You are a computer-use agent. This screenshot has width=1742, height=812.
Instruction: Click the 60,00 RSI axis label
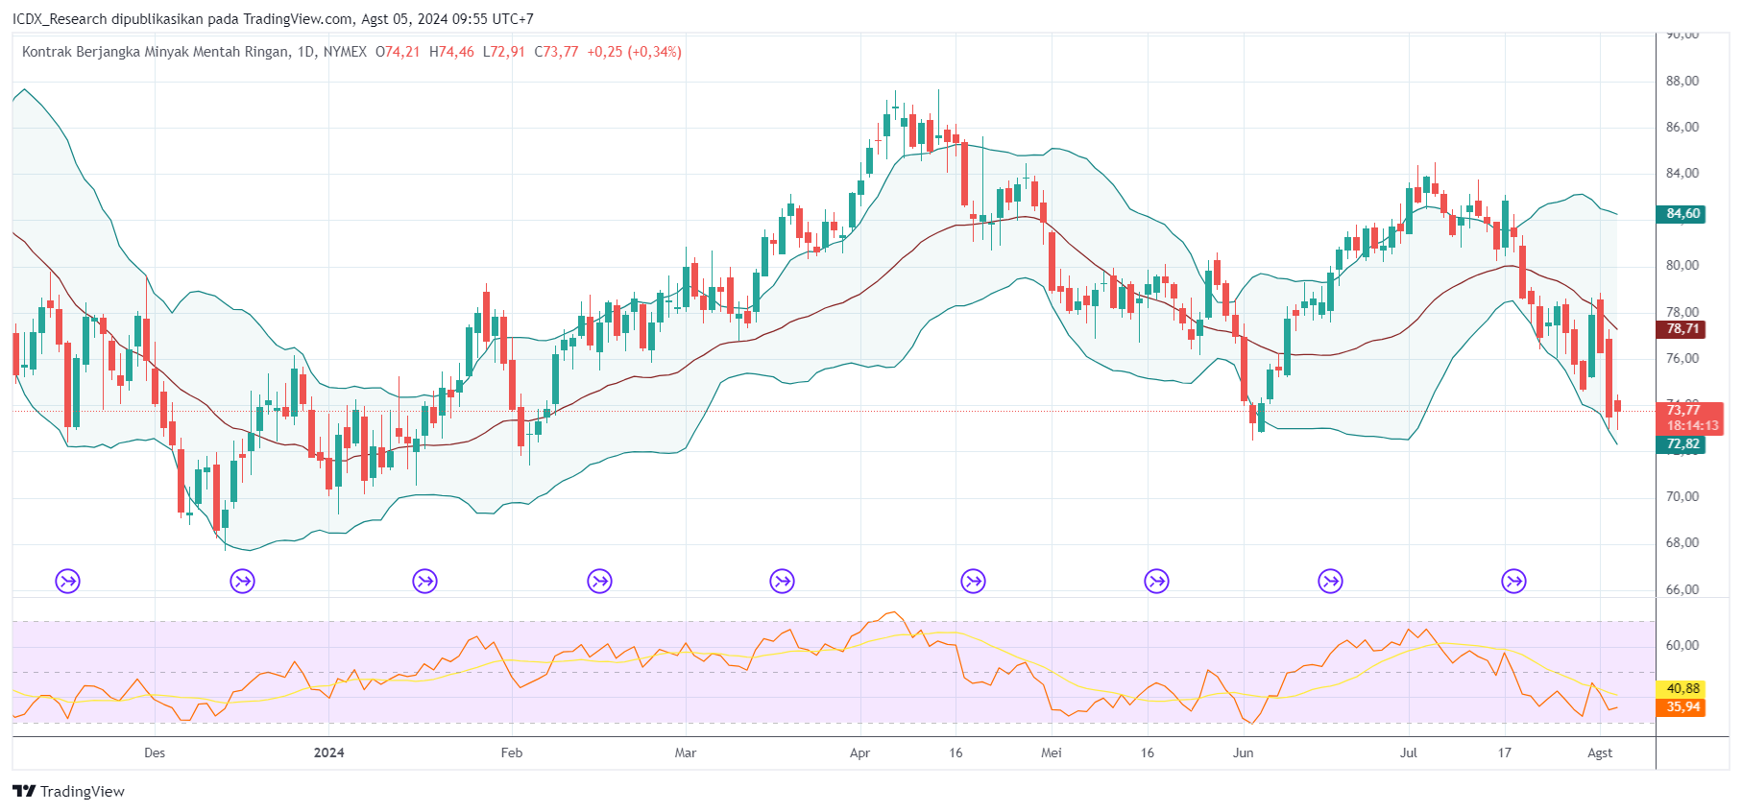[x=1682, y=645]
